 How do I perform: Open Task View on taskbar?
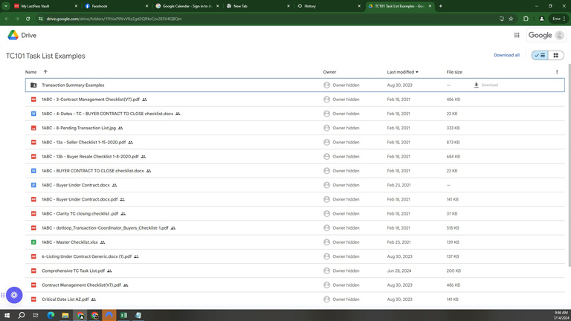click(36, 315)
